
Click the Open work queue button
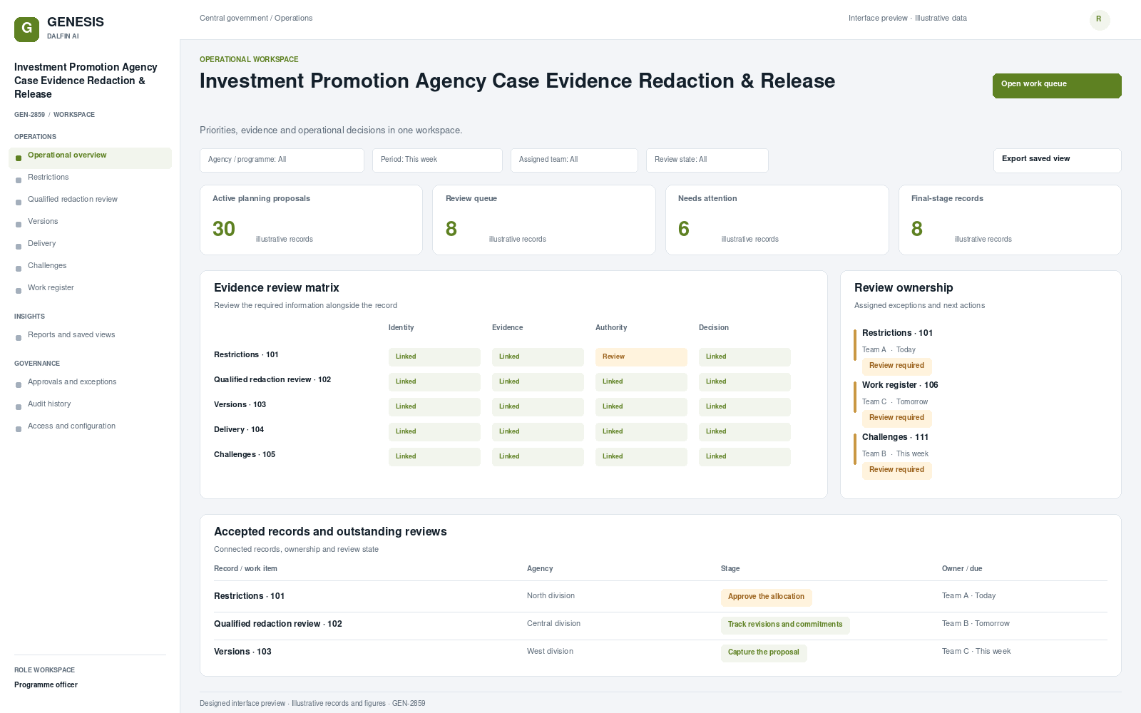point(1057,86)
